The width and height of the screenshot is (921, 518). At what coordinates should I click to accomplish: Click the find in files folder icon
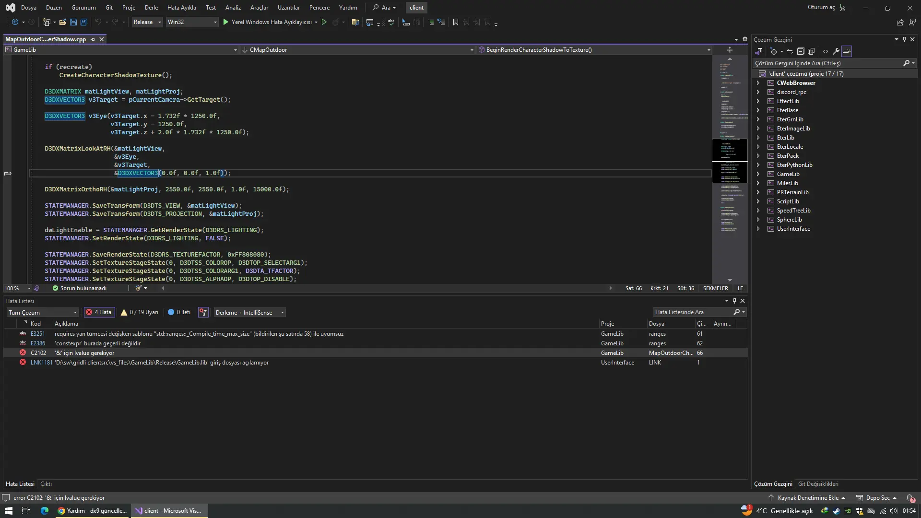click(355, 22)
